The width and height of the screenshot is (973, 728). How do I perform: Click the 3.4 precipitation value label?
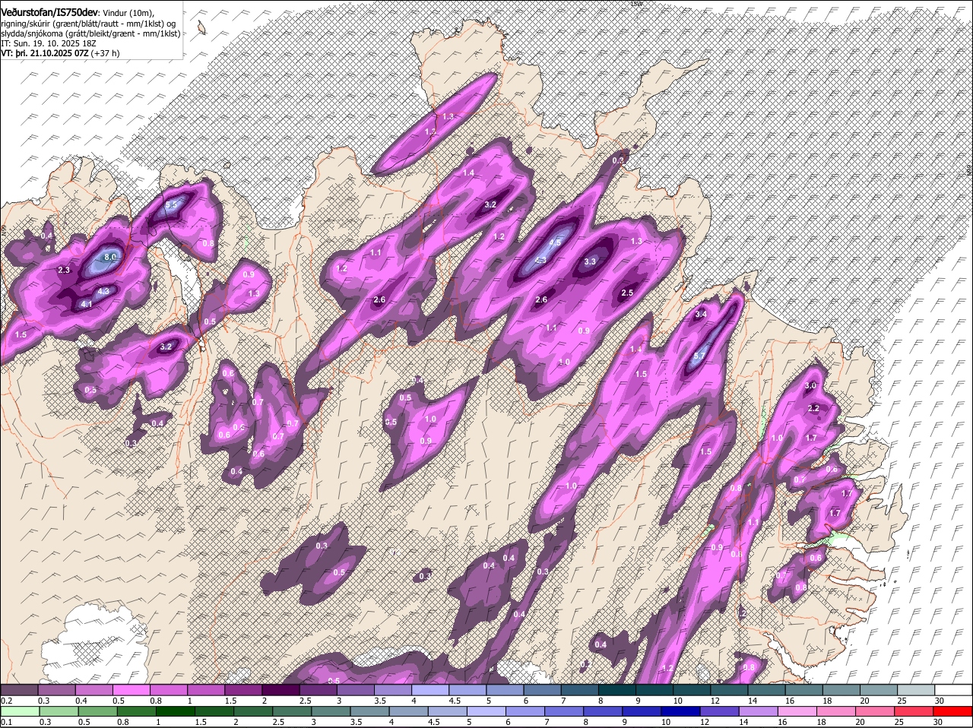coord(701,314)
